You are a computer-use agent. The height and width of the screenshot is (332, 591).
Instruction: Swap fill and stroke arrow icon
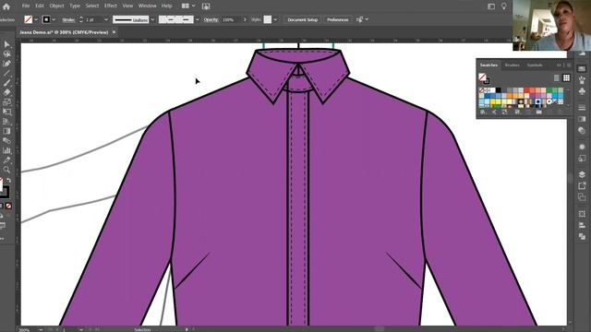click(9, 181)
